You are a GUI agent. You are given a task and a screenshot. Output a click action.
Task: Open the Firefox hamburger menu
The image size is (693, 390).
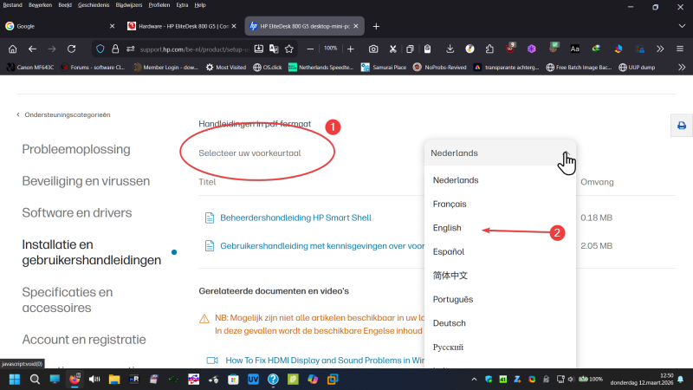click(680, 49)
